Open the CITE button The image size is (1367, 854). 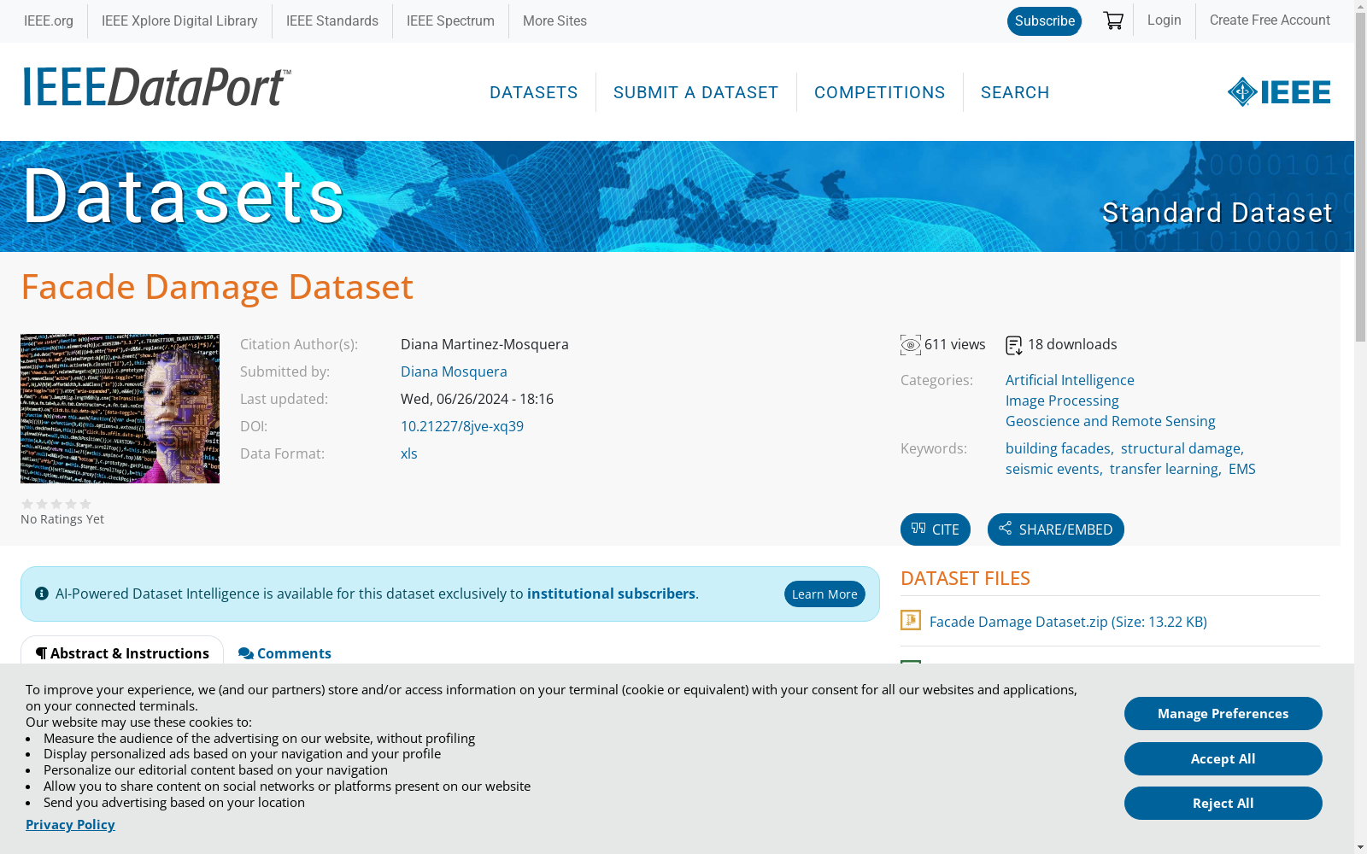click(x=936, y=529)
